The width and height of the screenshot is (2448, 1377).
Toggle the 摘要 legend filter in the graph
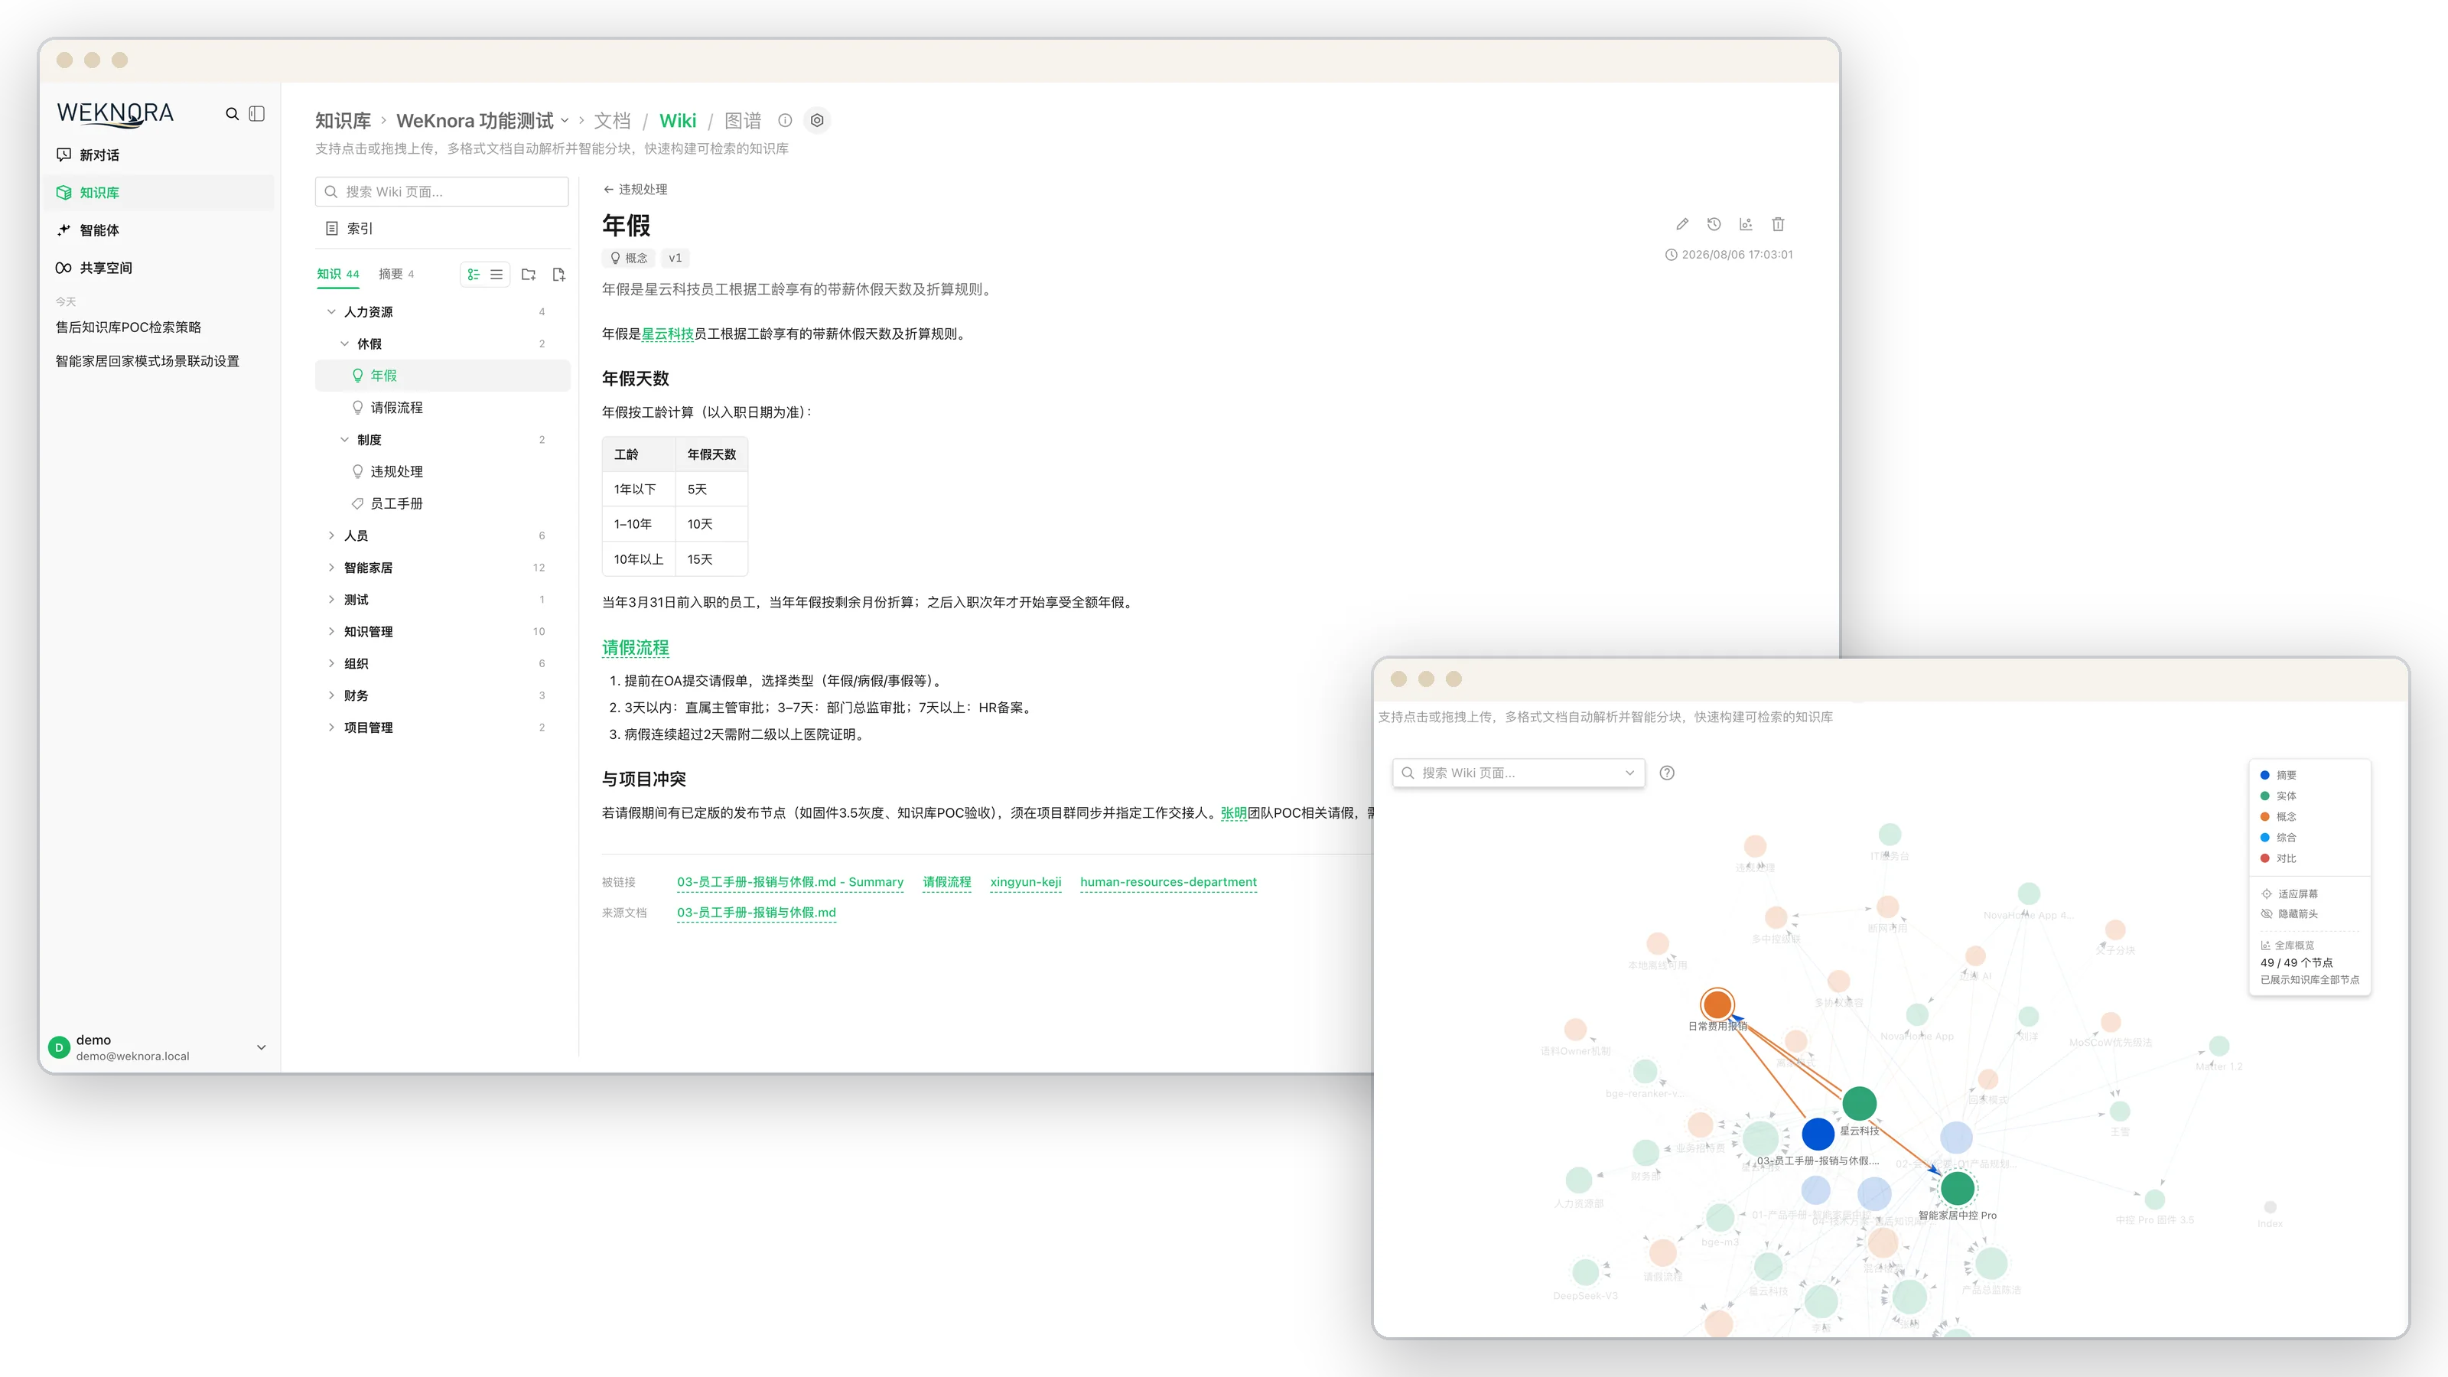pyautogui.click(x=2279, y=776)
